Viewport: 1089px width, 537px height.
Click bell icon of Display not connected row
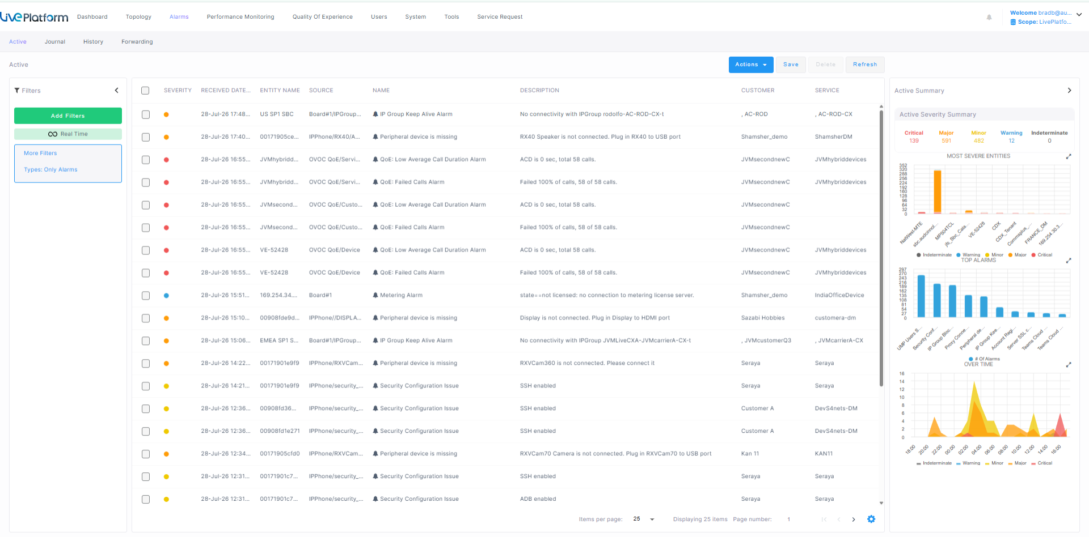(375, 318)
